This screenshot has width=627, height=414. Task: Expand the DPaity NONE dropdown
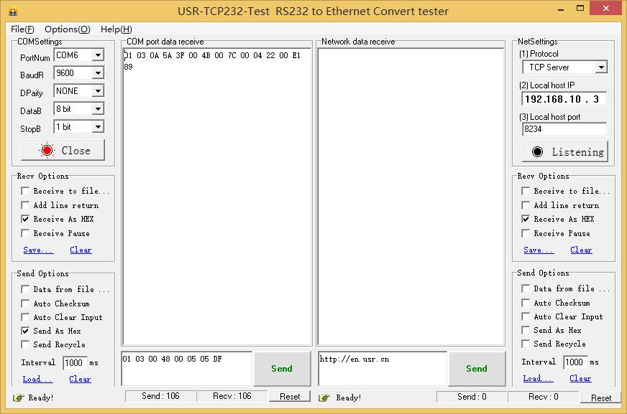(98, 91)
